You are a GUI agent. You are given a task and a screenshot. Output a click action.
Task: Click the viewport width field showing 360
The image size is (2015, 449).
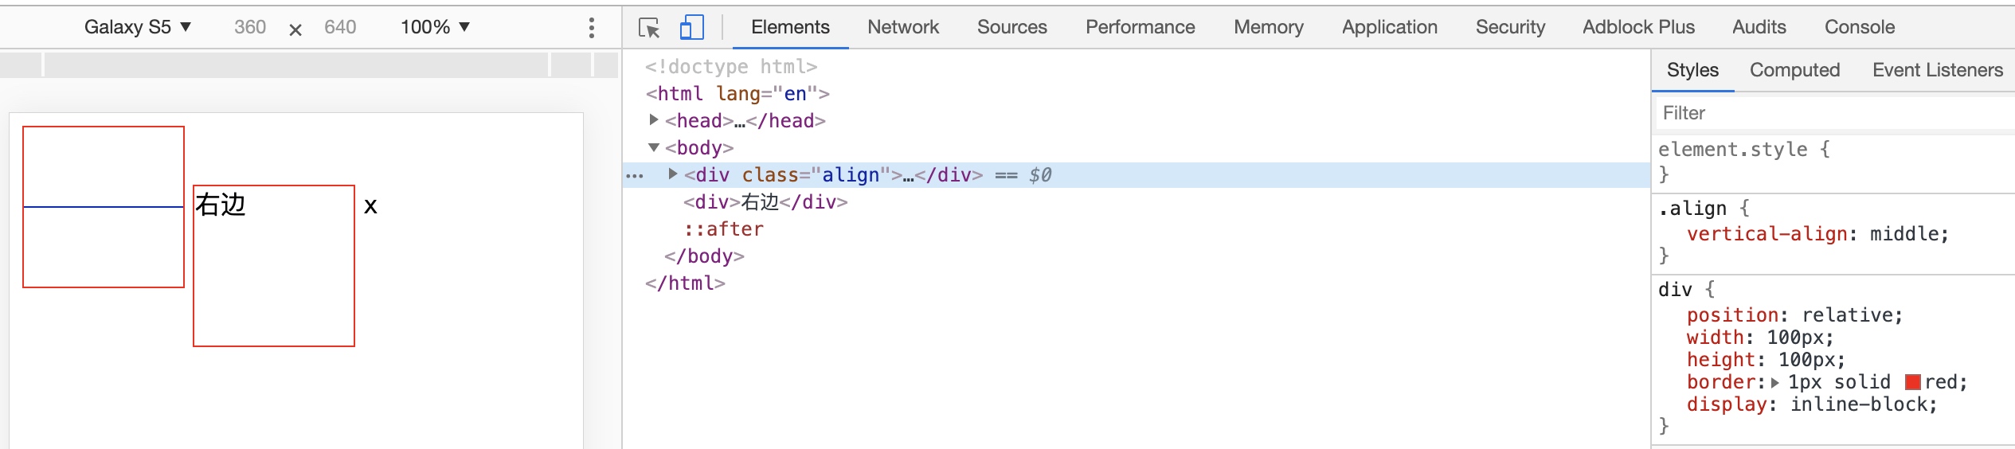250,27
